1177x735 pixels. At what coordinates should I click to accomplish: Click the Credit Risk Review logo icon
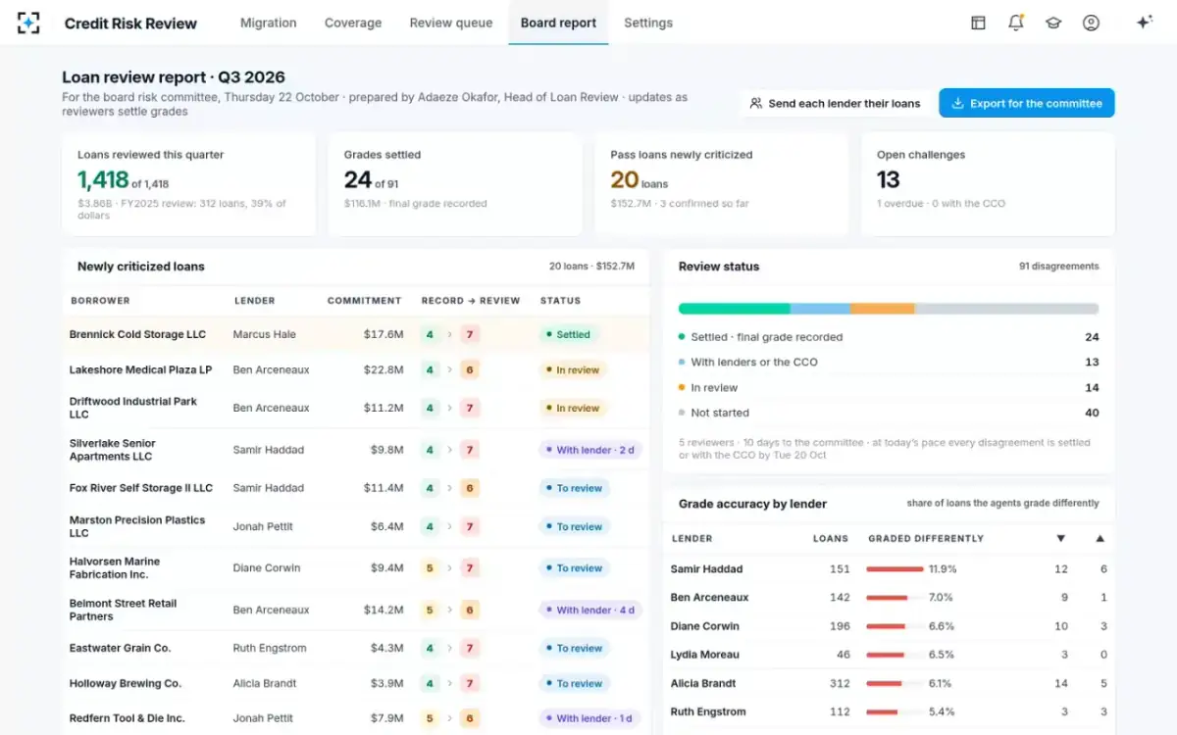28,23
